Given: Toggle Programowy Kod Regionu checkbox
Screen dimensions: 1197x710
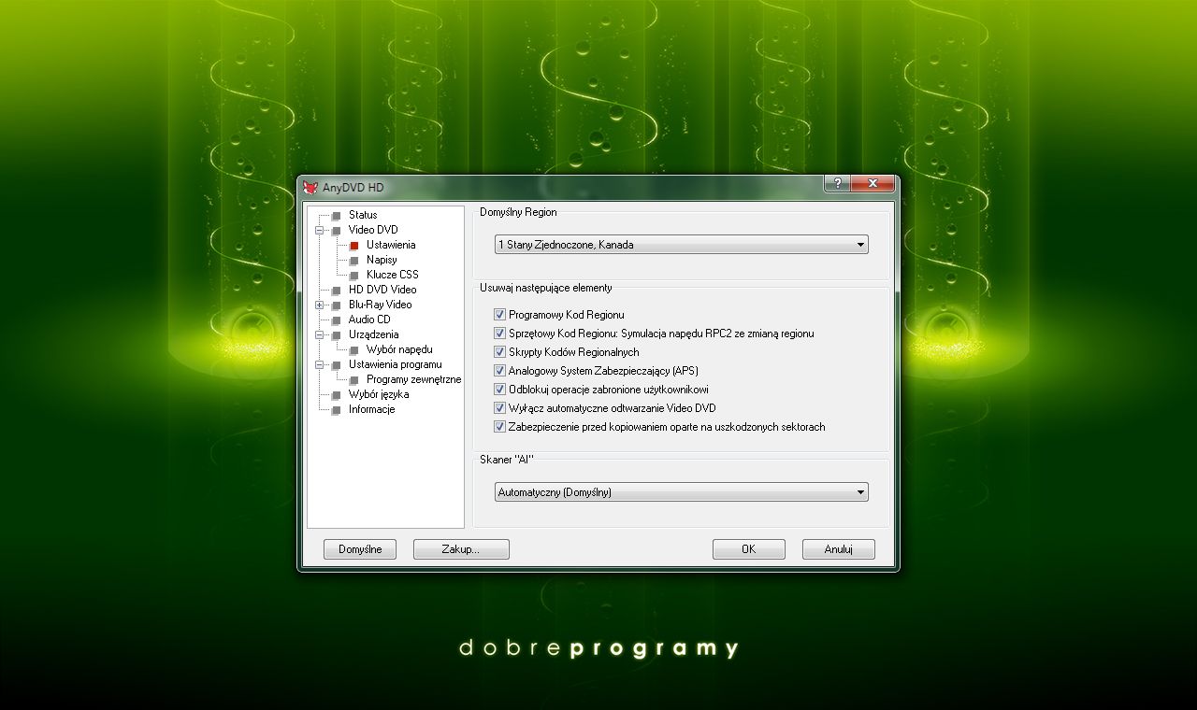Looking at the screenshot, I should click(500, 315).
